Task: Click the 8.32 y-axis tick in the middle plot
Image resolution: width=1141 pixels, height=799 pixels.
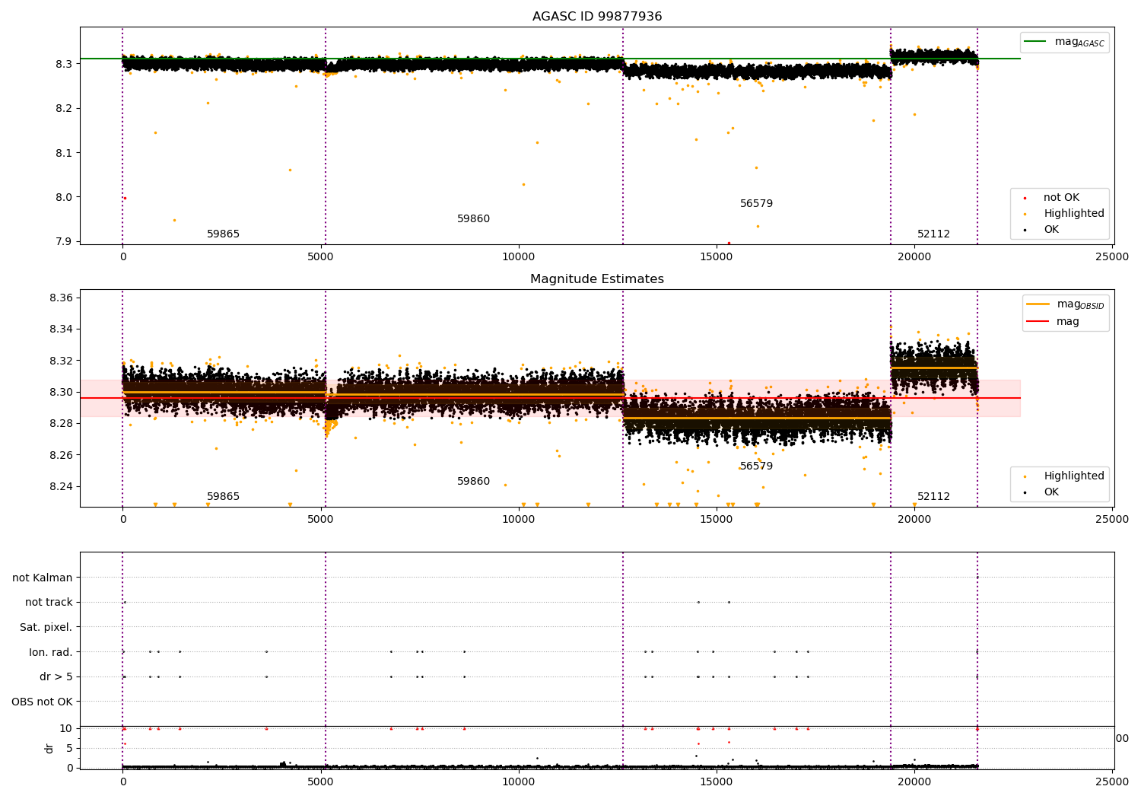Action: point(61,361)
